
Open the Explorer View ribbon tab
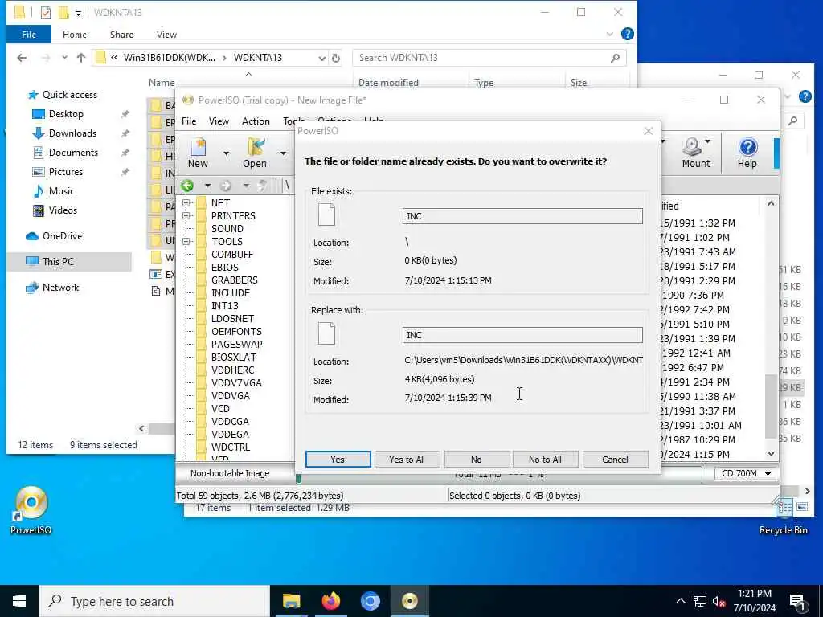tap(166, 35)
